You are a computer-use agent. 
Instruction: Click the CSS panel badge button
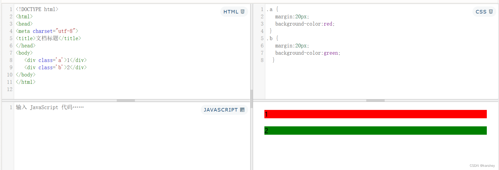[x=484, y=12]
